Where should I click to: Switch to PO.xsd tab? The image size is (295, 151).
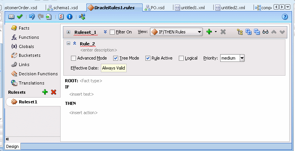[x=155, y=8]
